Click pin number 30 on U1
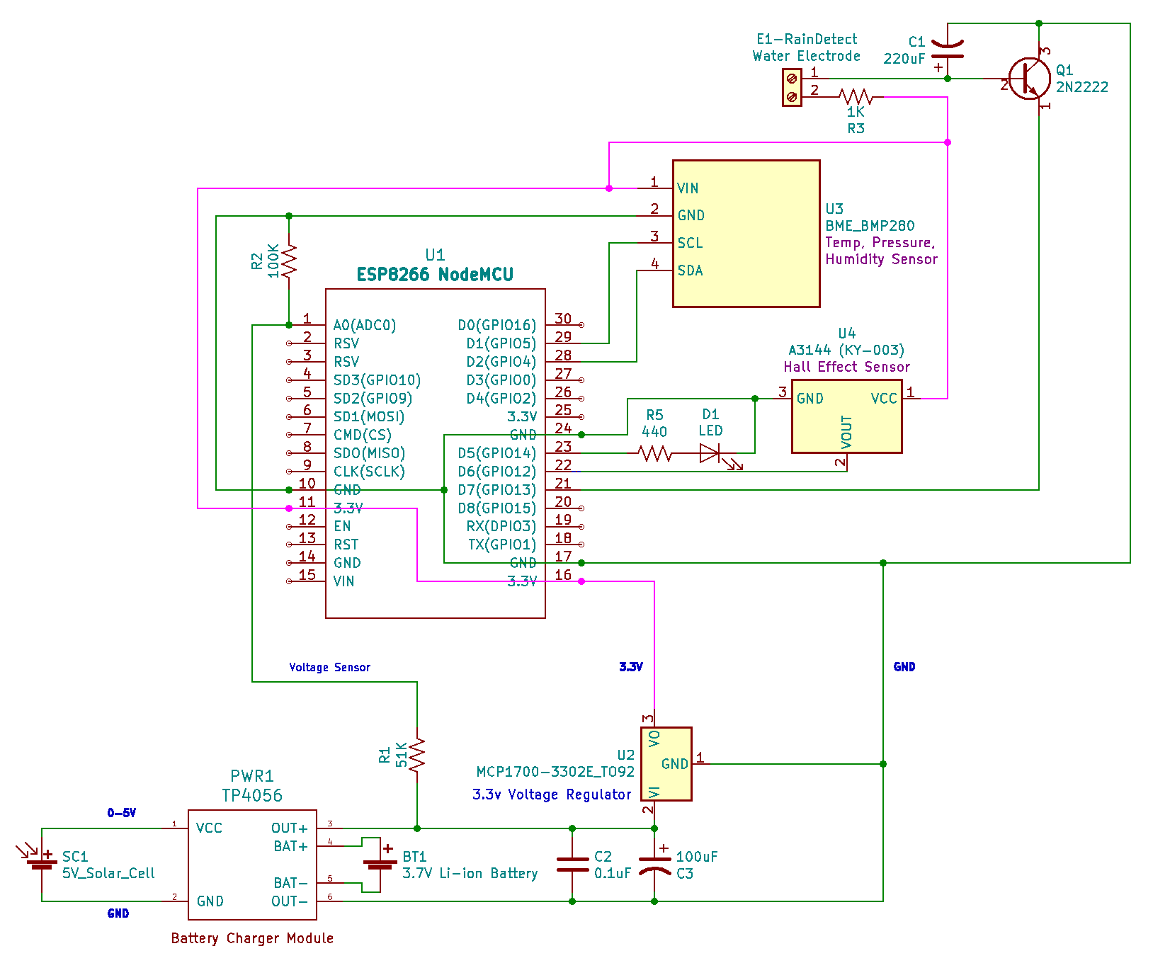The height and width of the screenshot is (963, 1153). point(563,319)
